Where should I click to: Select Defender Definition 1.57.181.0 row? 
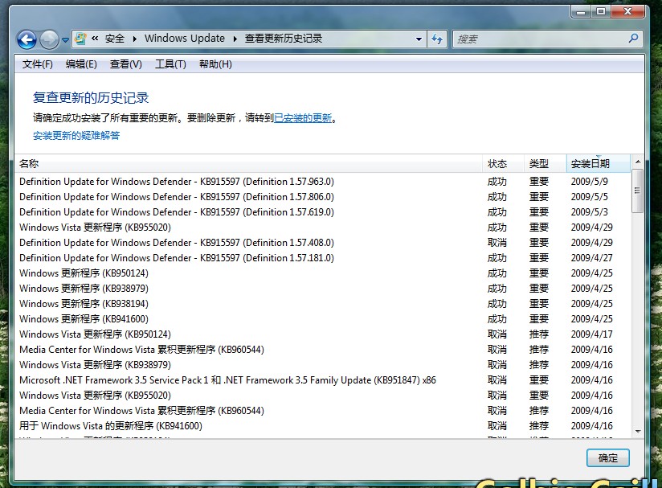(x=323, y=258)
